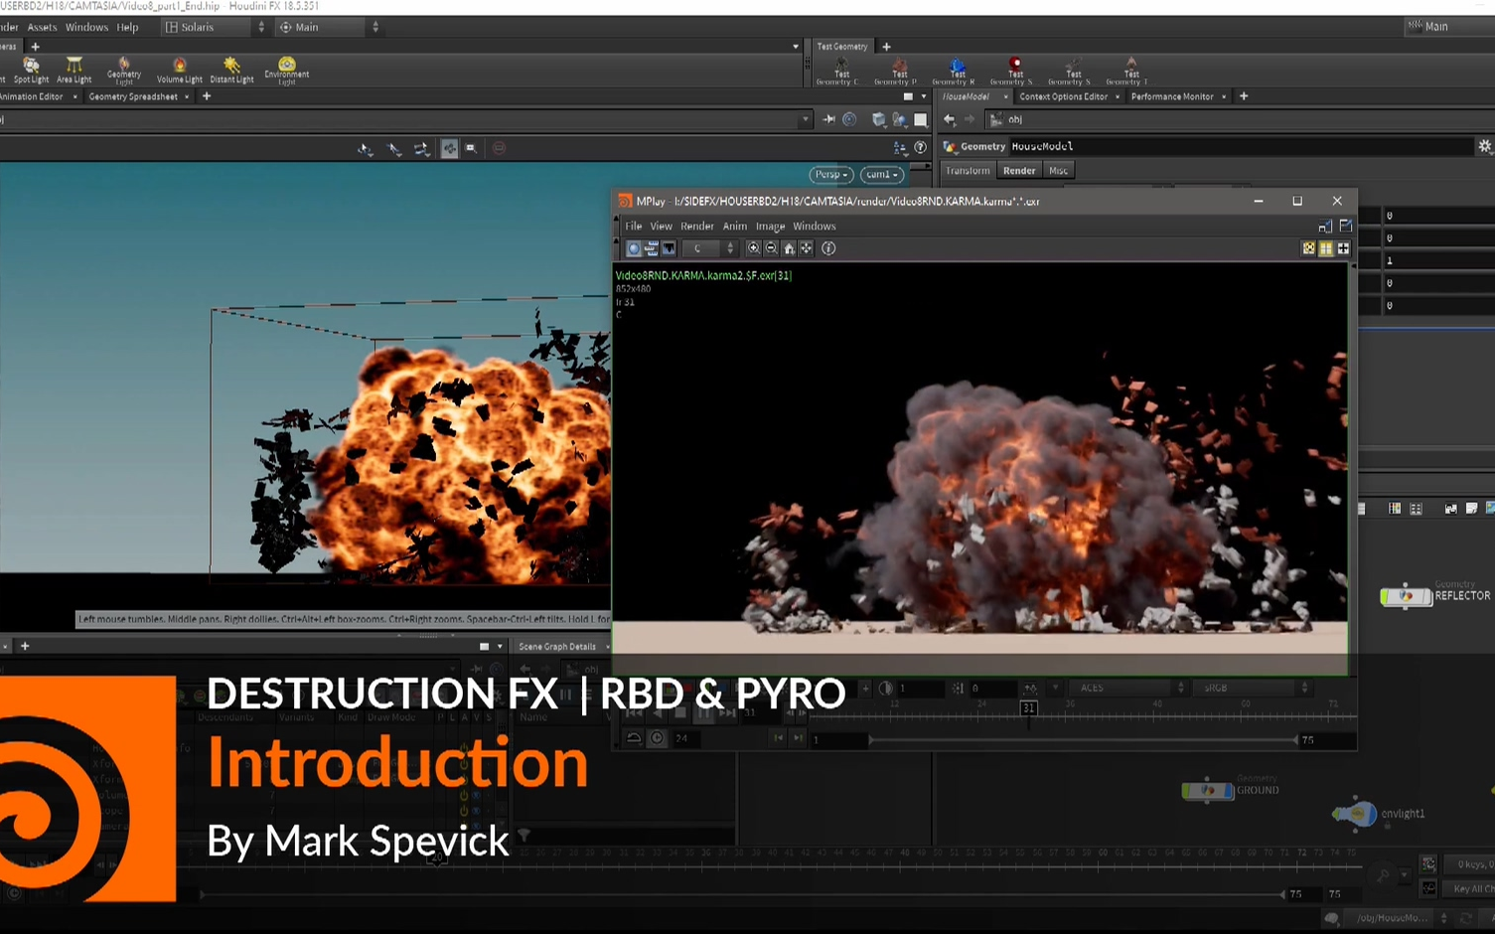Open the Persp view dropdown
Screen dimensions: 1495x934
coord(831,174)
